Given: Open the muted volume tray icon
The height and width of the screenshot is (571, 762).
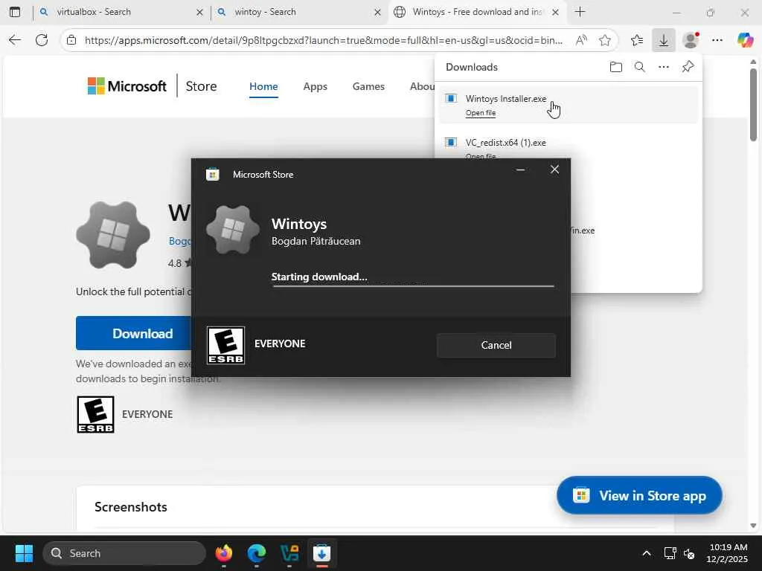Looking at the screenshot, I should 688,553.
